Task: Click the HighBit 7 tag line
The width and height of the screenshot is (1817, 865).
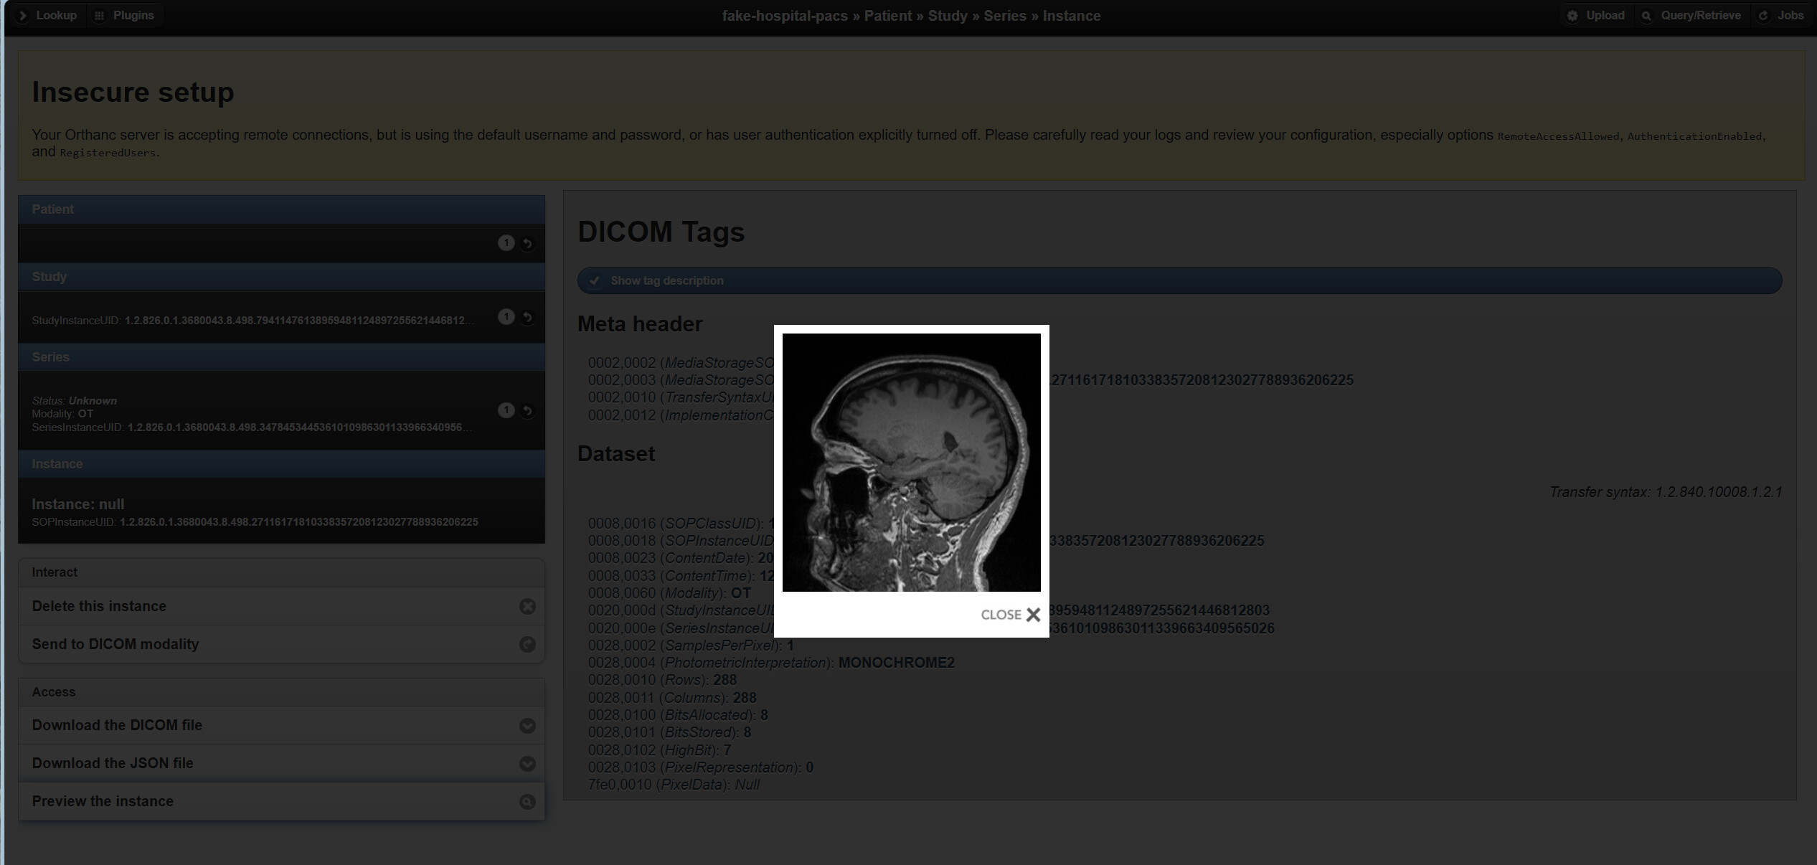Action: click(x=659, y=750)
